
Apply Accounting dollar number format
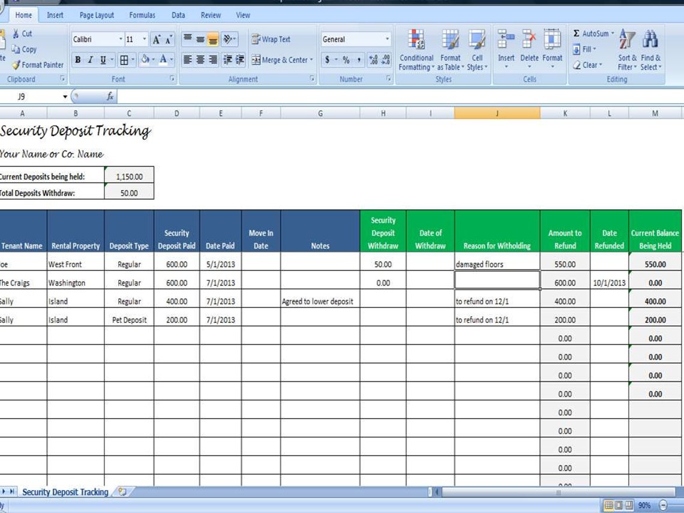coord(327,60)
